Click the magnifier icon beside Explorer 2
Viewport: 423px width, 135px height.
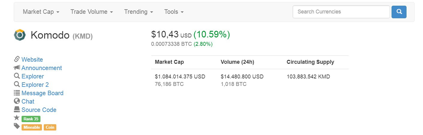[x=17, y=84]
